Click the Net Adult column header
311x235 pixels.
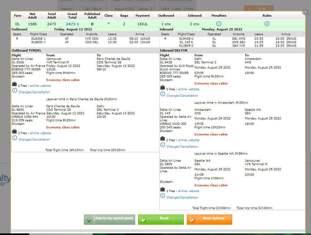tap(32, 15)
